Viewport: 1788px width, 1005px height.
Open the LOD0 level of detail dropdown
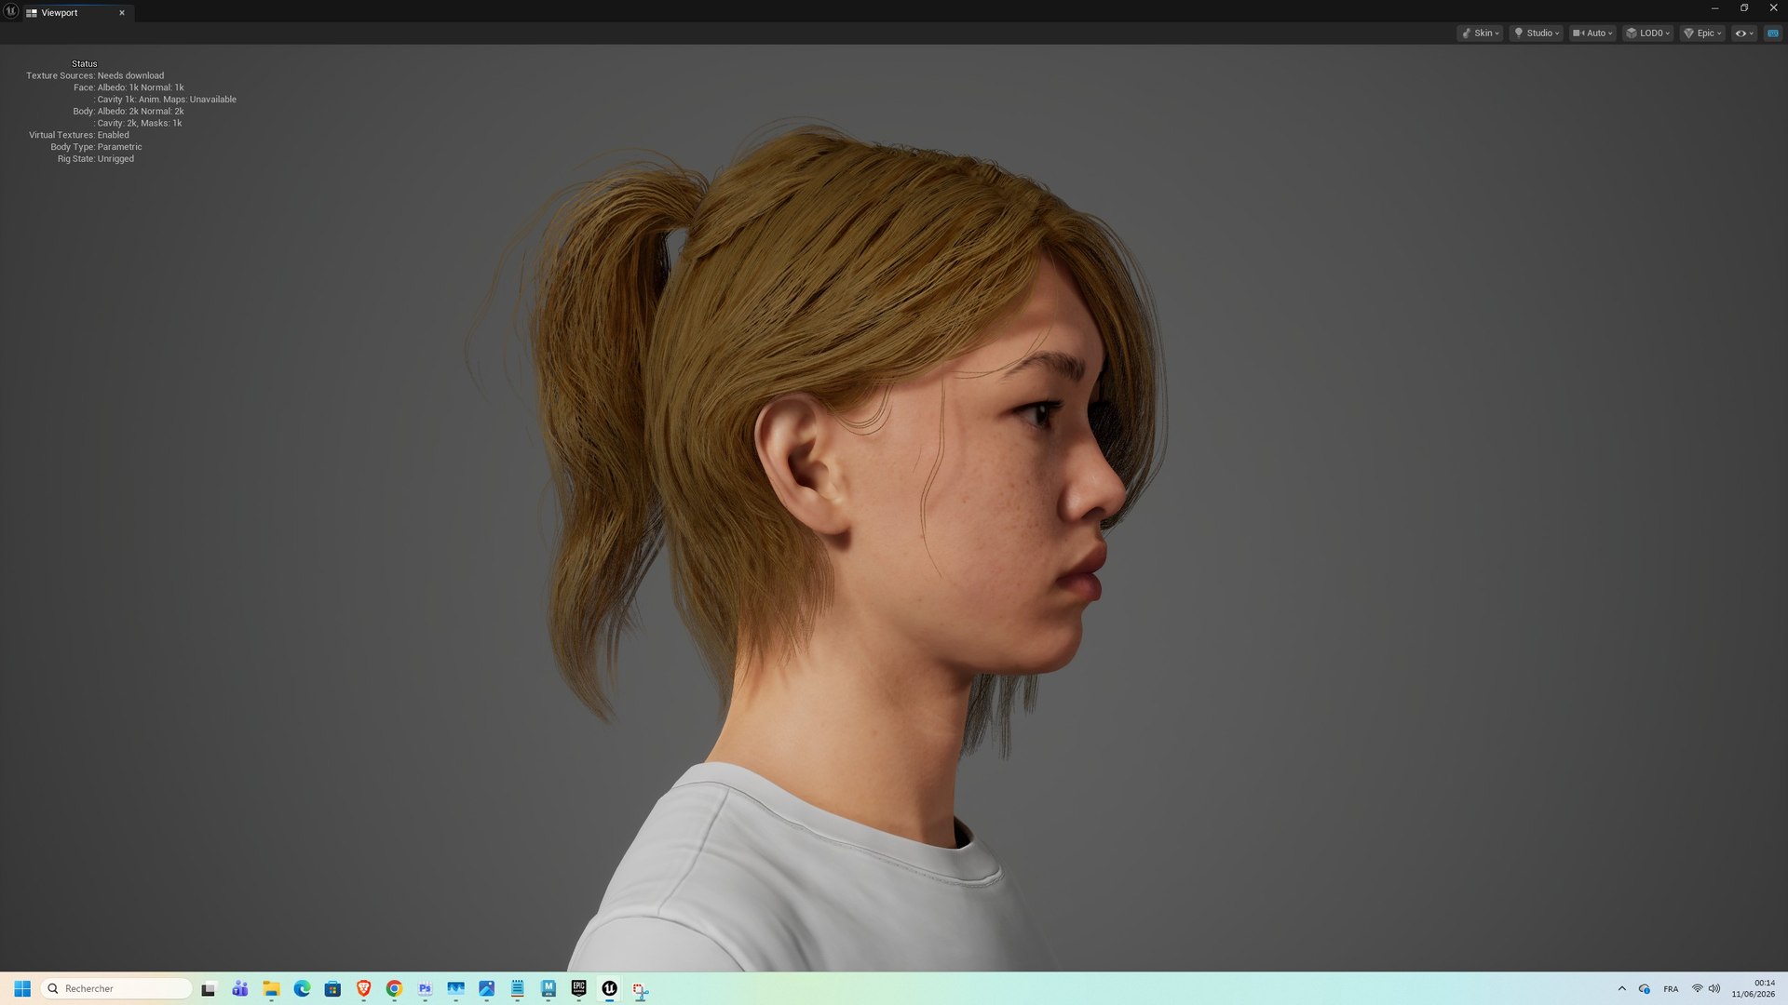(x=1647, y=33)
